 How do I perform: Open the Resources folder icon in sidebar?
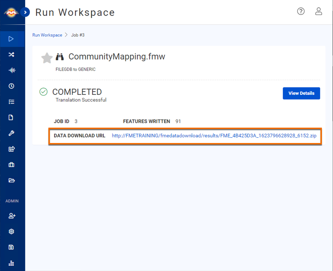click(x=11, y=180)
